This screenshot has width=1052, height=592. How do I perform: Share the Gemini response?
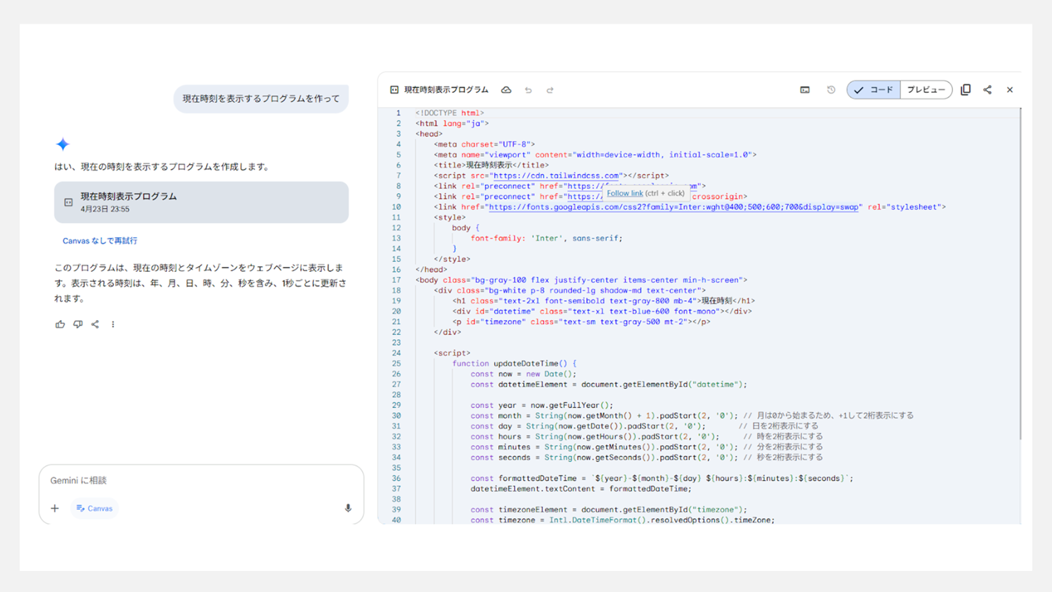[x=95, y=324]
